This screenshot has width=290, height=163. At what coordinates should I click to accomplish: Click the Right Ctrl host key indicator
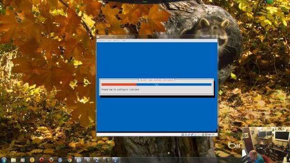point(210,134)
